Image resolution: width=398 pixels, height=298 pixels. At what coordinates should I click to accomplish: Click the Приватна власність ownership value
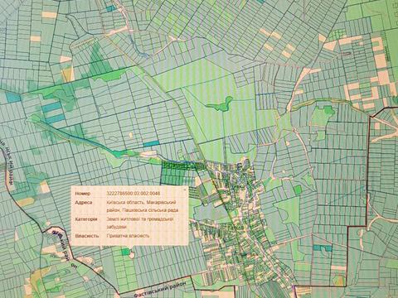pos(128,236)
